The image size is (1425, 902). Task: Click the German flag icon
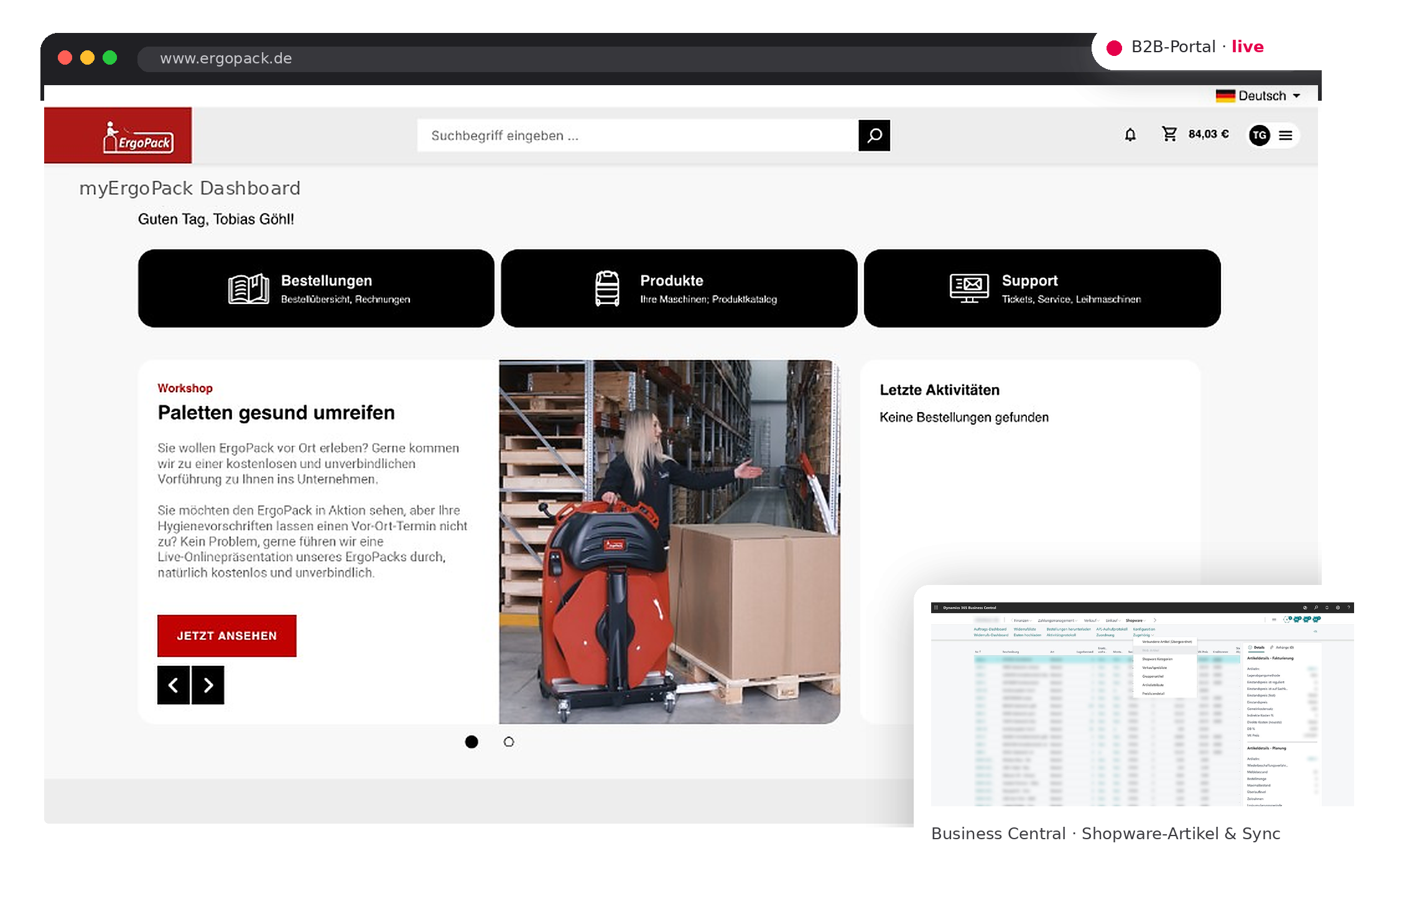click(1225, 96)
